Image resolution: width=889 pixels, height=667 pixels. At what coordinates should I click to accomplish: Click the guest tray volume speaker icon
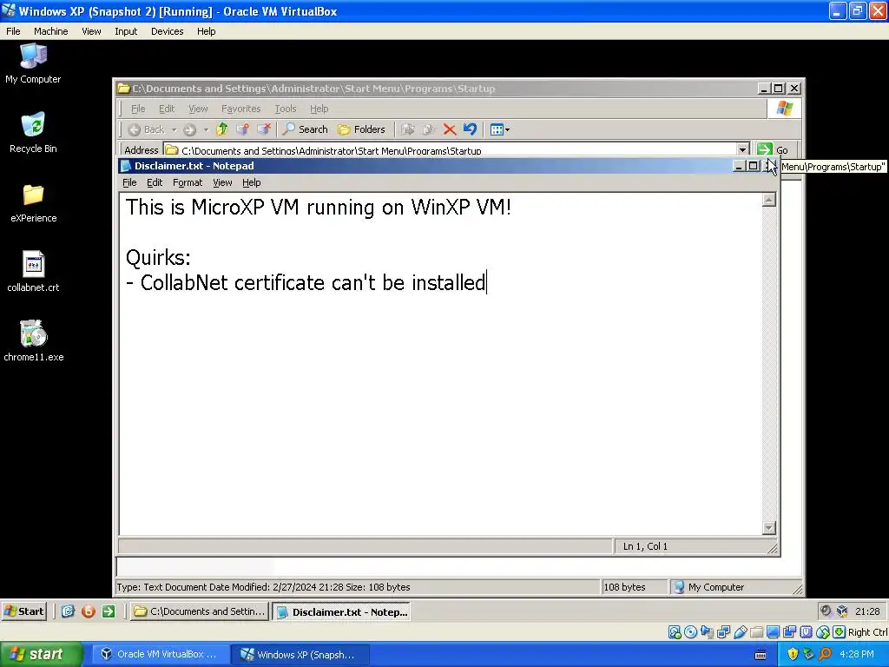click(x=826, y=611)
